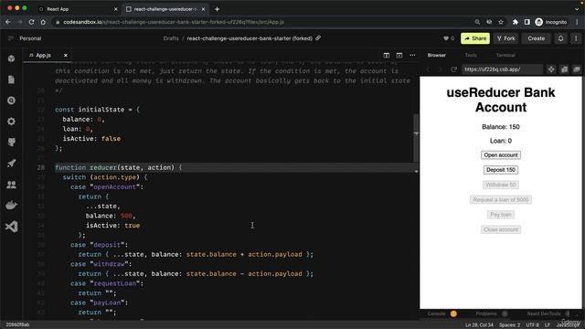Open the Server control whale icon
The image size is (585, 329).
[x=12, y=205]
